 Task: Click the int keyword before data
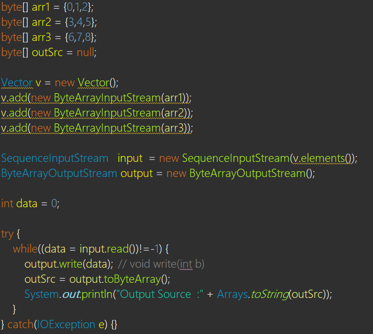coord(7,204)
